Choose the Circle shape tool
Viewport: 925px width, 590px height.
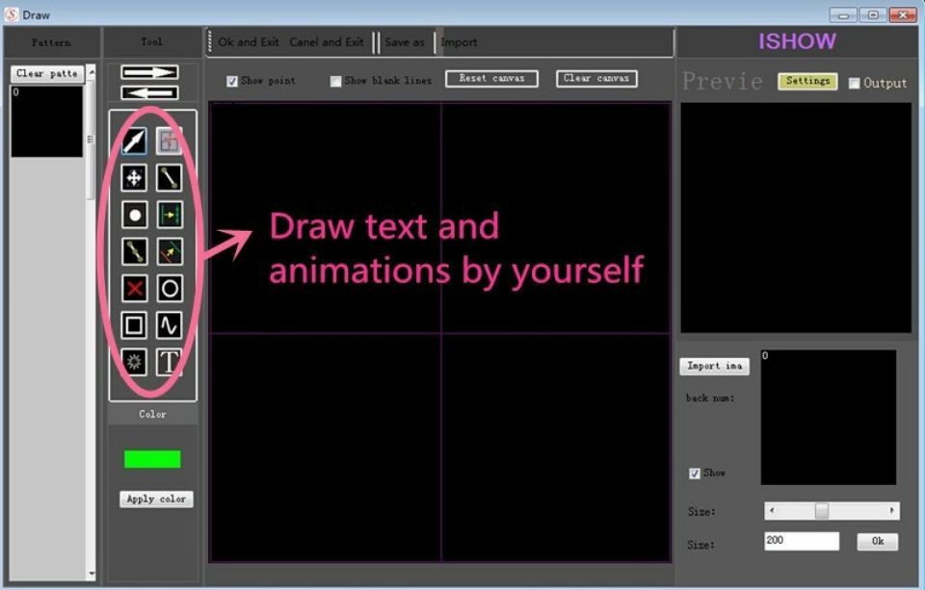(x=170, y=288)
